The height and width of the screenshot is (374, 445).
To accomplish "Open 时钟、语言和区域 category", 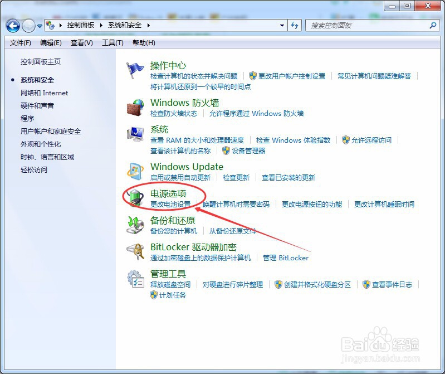I will click(x=47, y=157).
